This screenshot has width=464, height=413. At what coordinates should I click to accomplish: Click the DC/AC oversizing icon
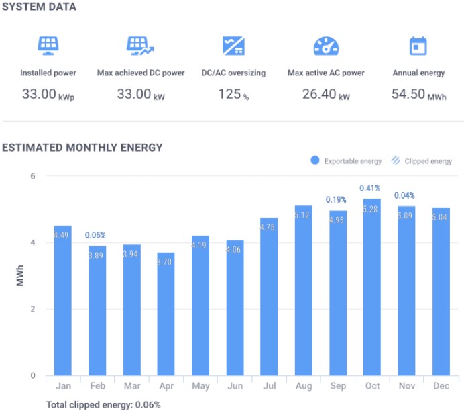(x=233, y=46)
